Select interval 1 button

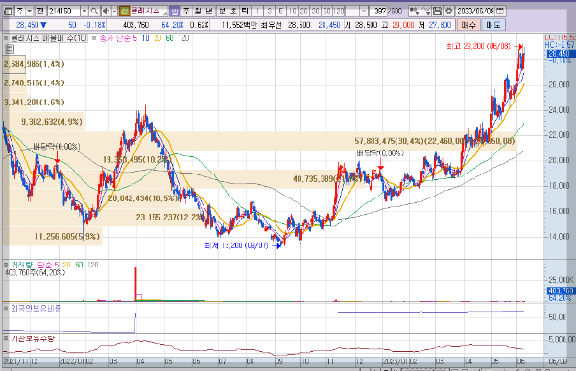258,12
